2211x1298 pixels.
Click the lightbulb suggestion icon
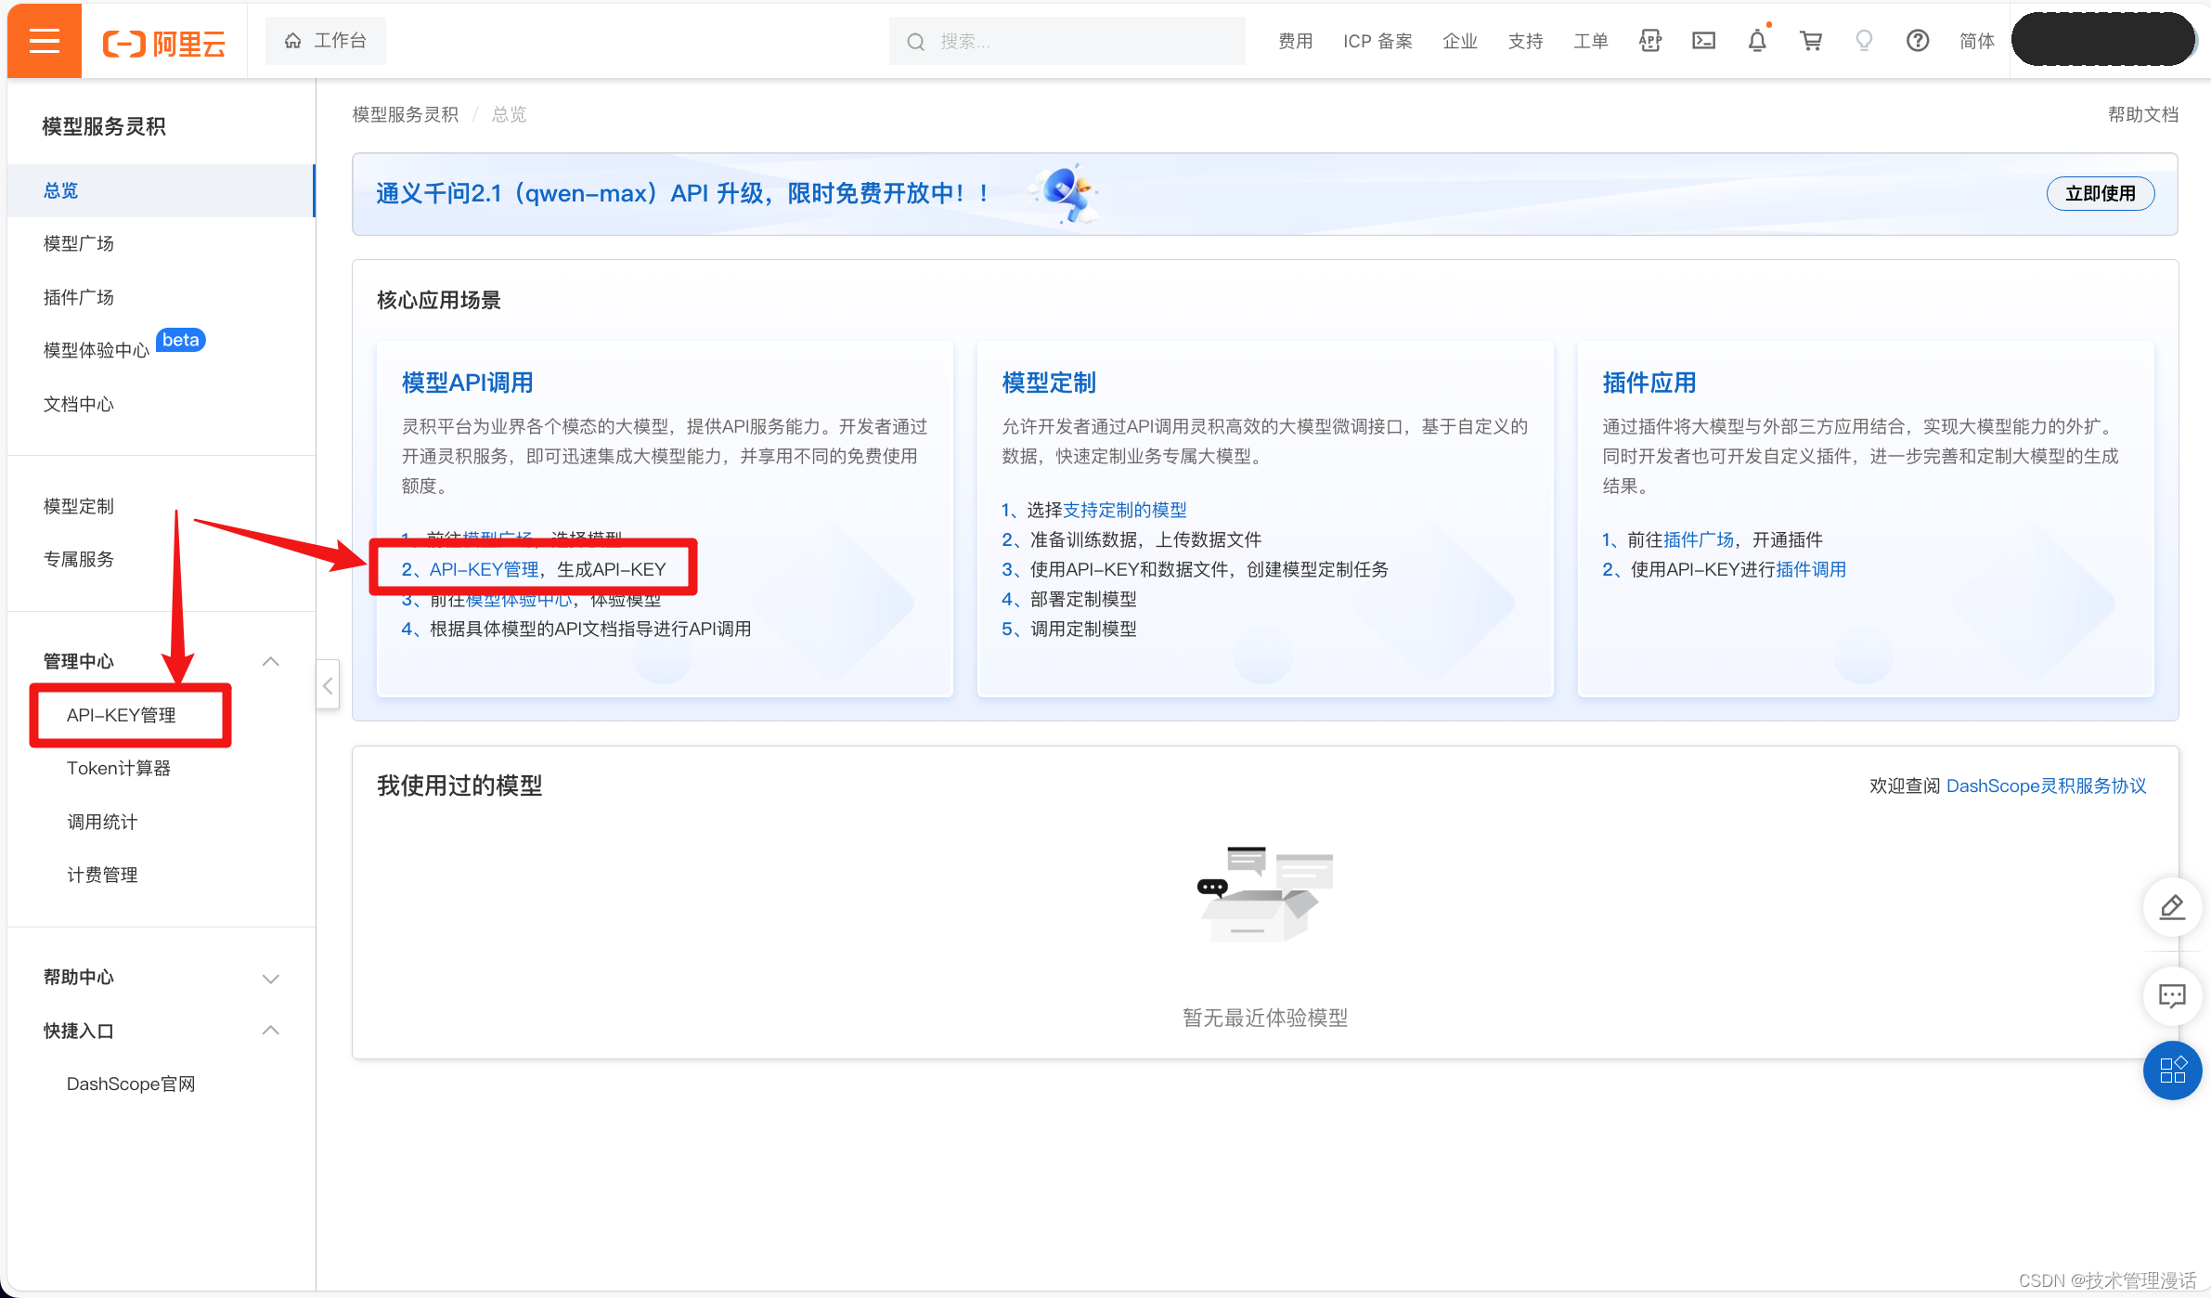pyautogui.click(x=1864, y=41)
